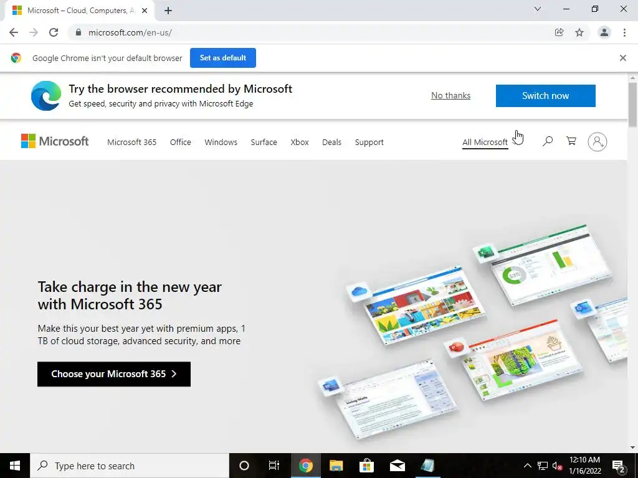The image size is (638, 478).
Task: Click the padlock site info icon
Action: pyautogui.click(x=79, y=32)
